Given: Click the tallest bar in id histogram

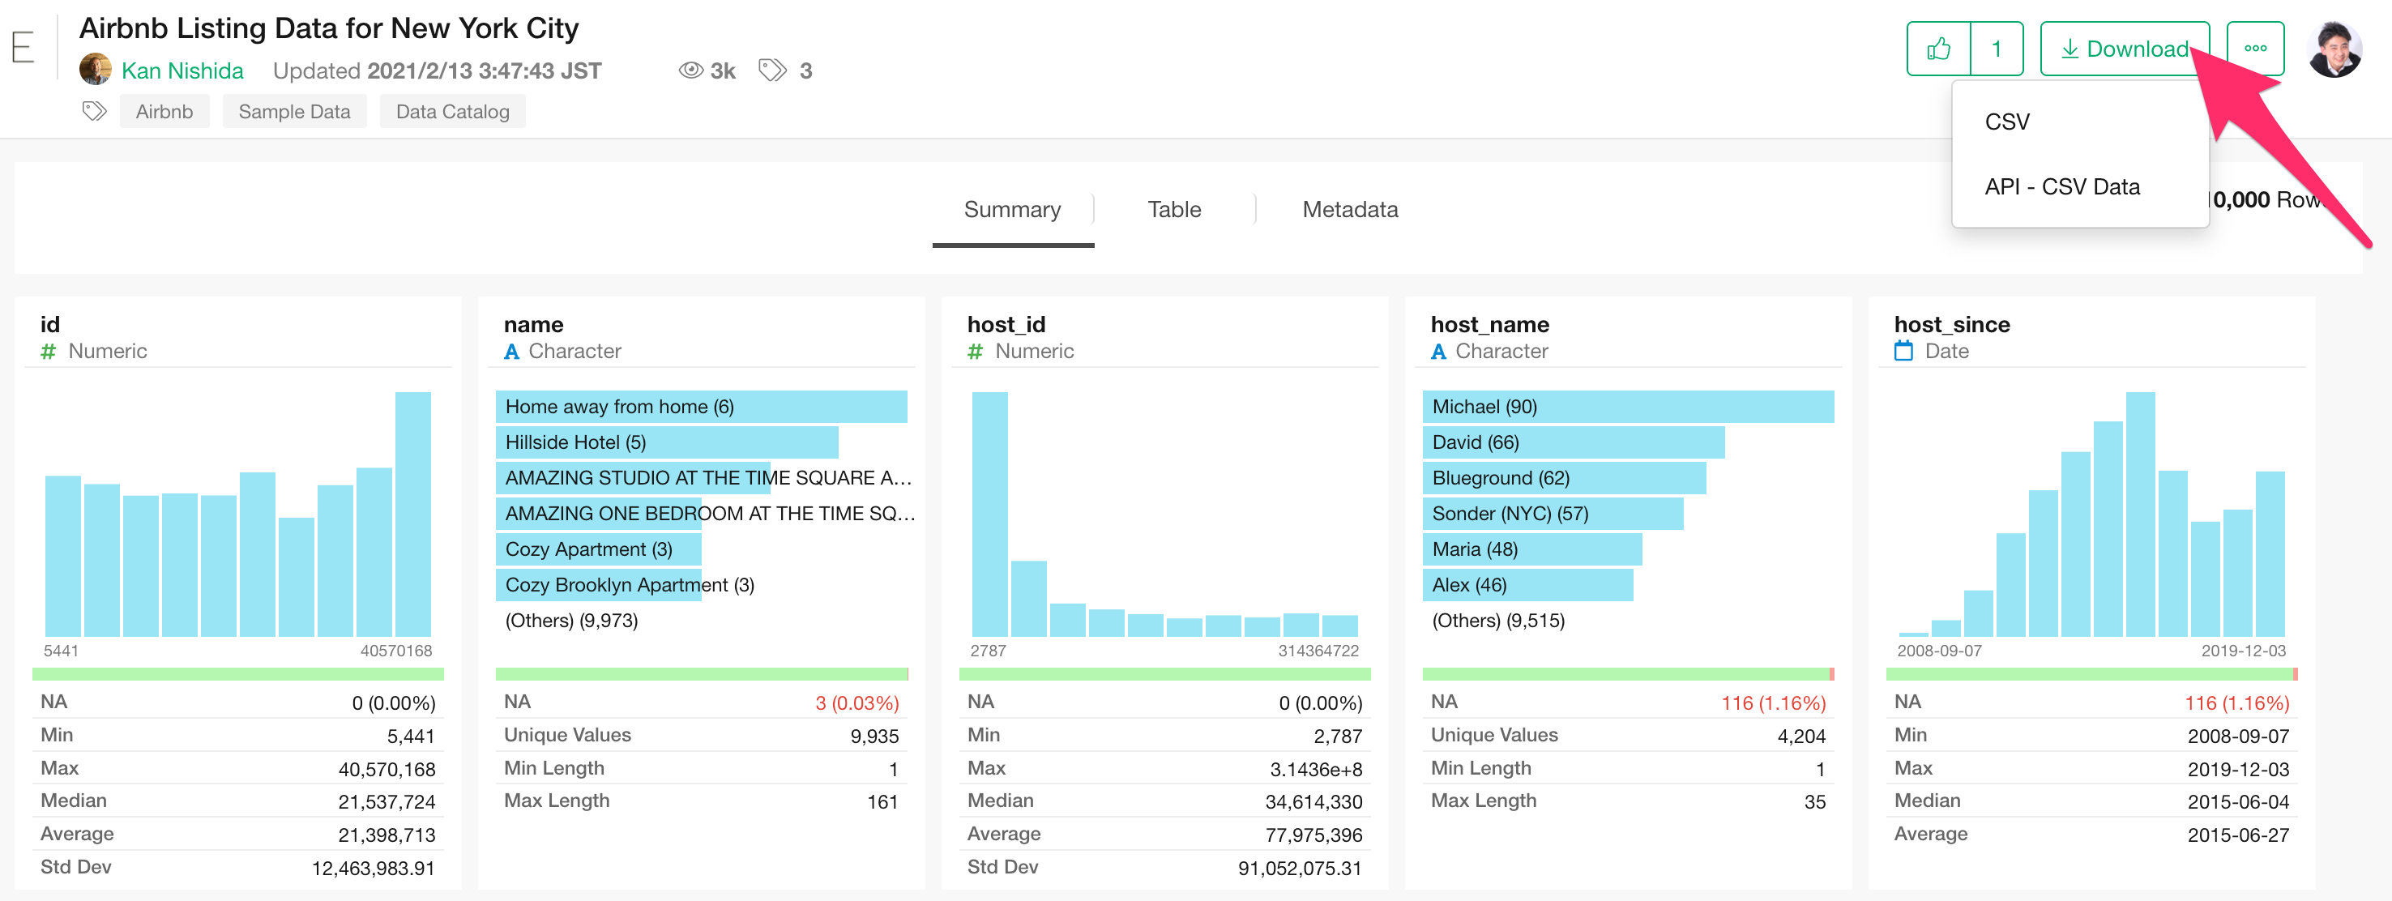Looking at the screenshot, I should coord(412,514).
